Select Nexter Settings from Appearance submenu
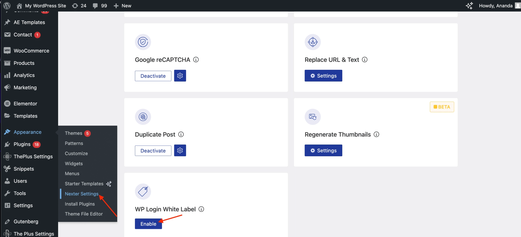The image size is (521, 237). point(82,194)
